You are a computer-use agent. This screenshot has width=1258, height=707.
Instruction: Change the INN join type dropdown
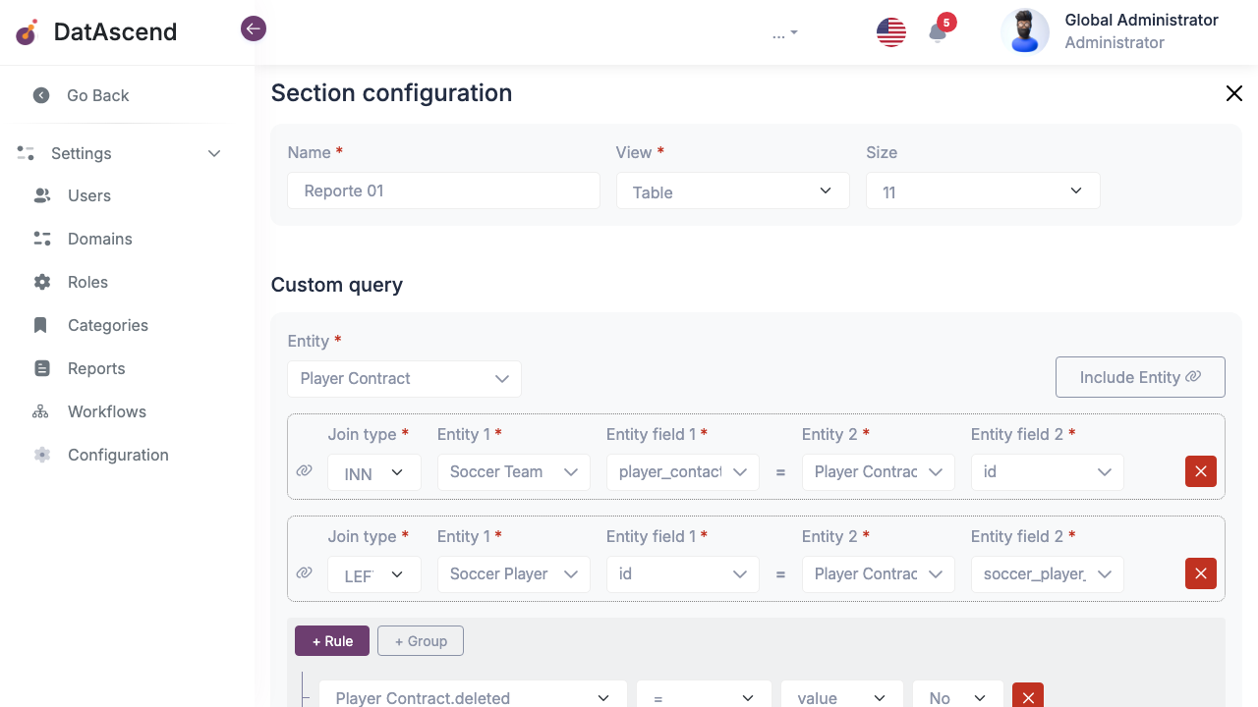374,472
